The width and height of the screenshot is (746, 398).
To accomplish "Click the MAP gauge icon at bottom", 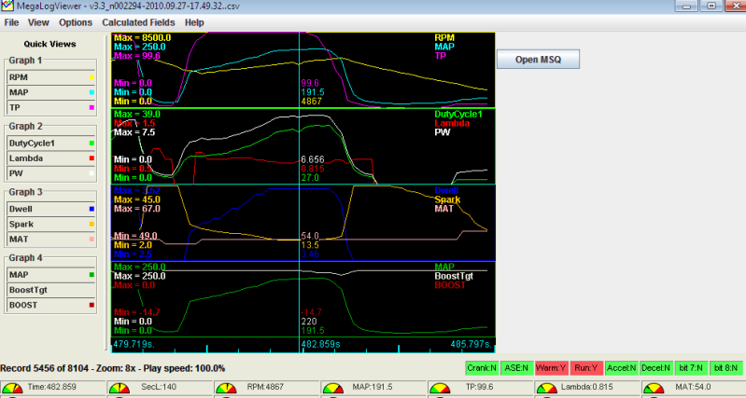I will point(333,388).
